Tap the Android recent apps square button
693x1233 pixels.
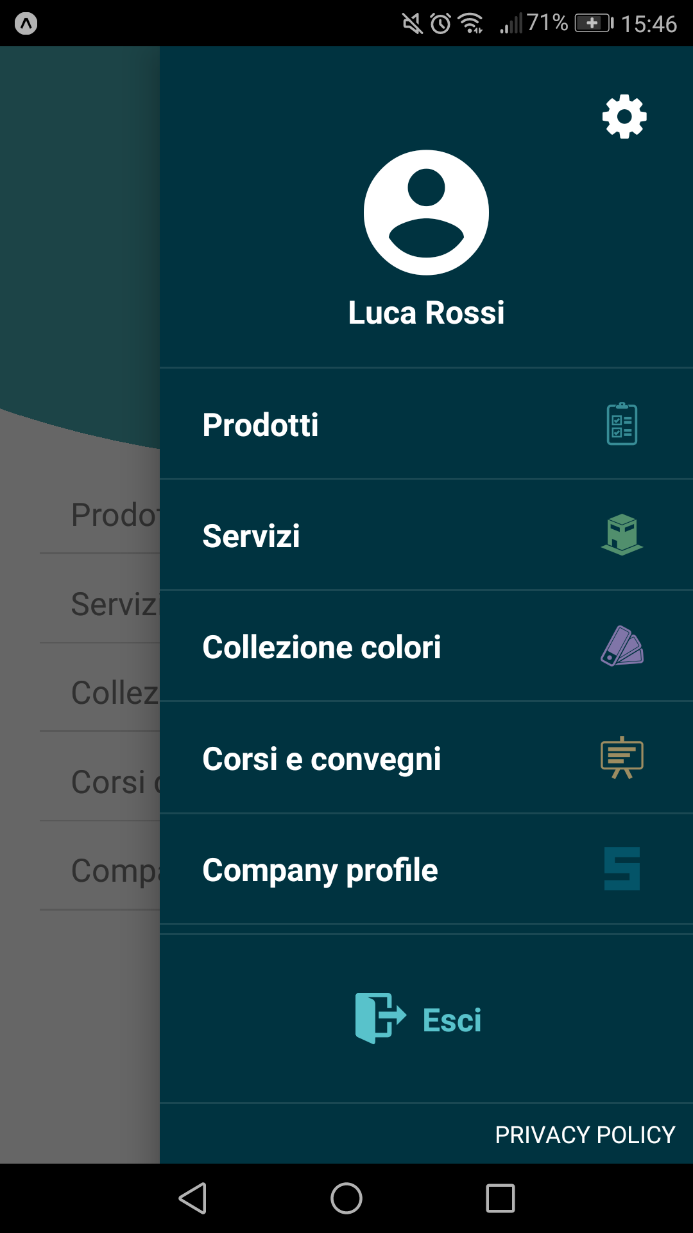[501, 1198]
